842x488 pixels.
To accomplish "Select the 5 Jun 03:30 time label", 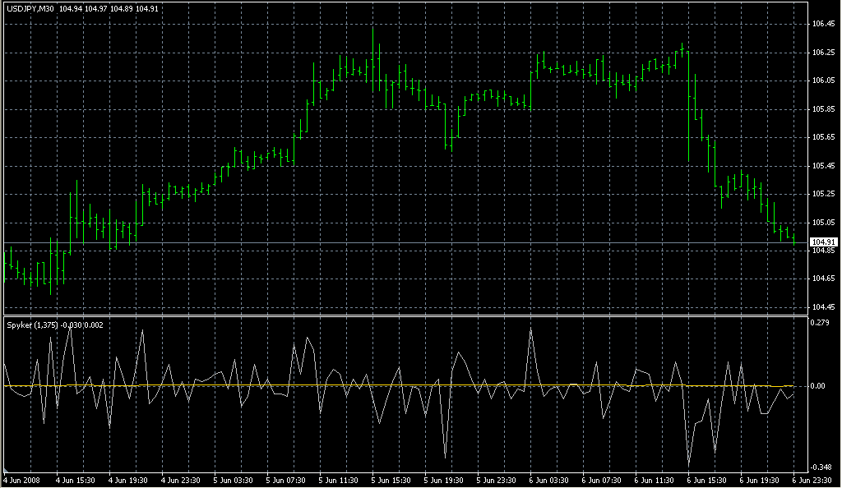I will click(x=234, y=480).
